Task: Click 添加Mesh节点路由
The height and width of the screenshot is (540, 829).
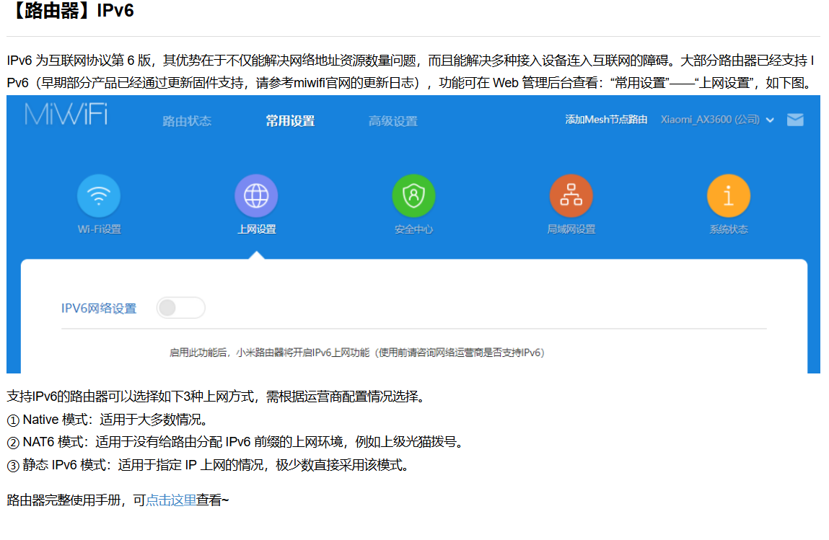Action: [605, 120]
